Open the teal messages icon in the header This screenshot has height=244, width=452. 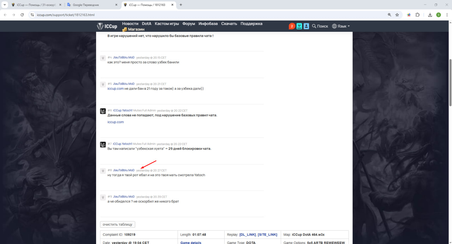pos(299,26)
